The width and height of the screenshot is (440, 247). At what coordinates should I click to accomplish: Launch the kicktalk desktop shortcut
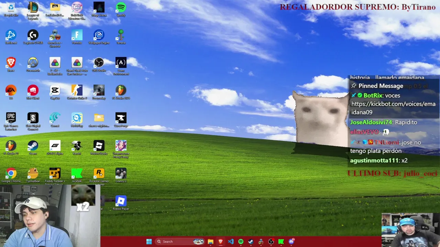click(77, 176)
